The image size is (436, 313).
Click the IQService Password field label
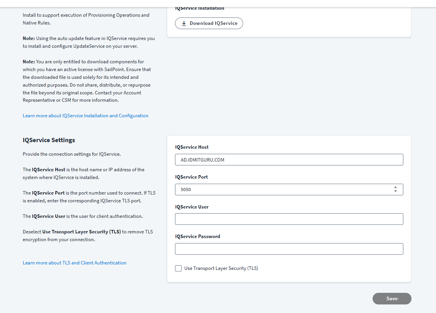pos(198,236)
